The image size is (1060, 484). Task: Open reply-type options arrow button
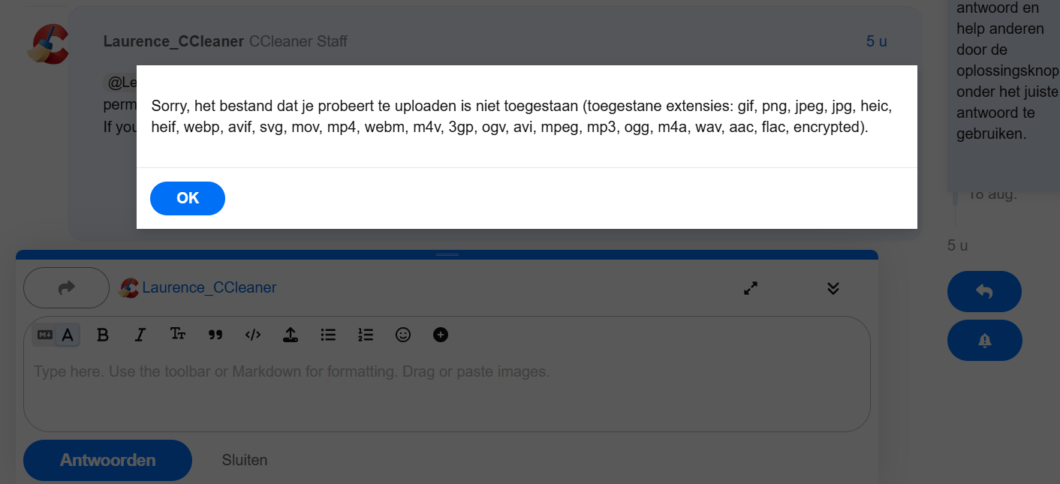click(x=67, y=287)
